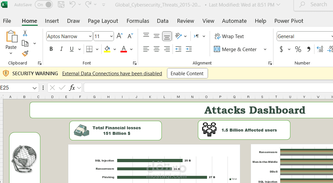Image resolution: width=333 pixels, height=183 pixels.
Task: Click the Cut scissors icon
Action: (25, 33)
